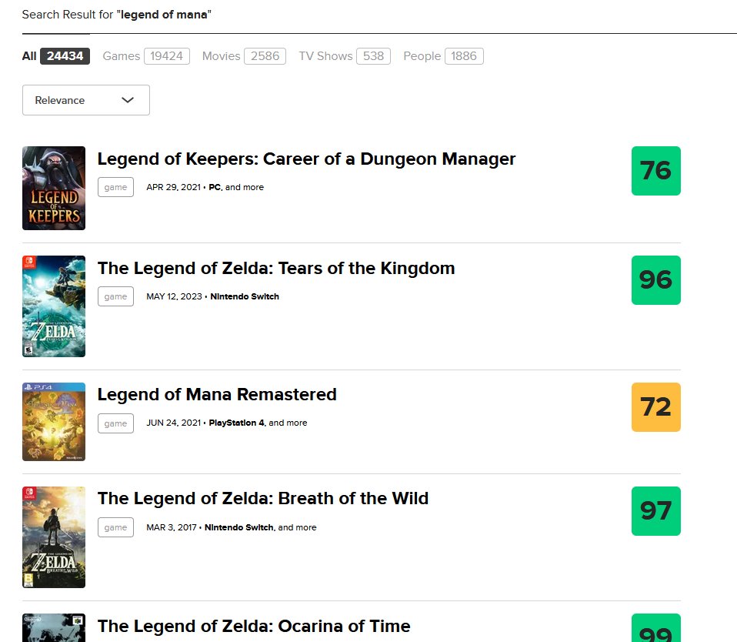Click the Legend of Keepers title link
The width and height of the screenshot is (737, 642).
(305, 159)
